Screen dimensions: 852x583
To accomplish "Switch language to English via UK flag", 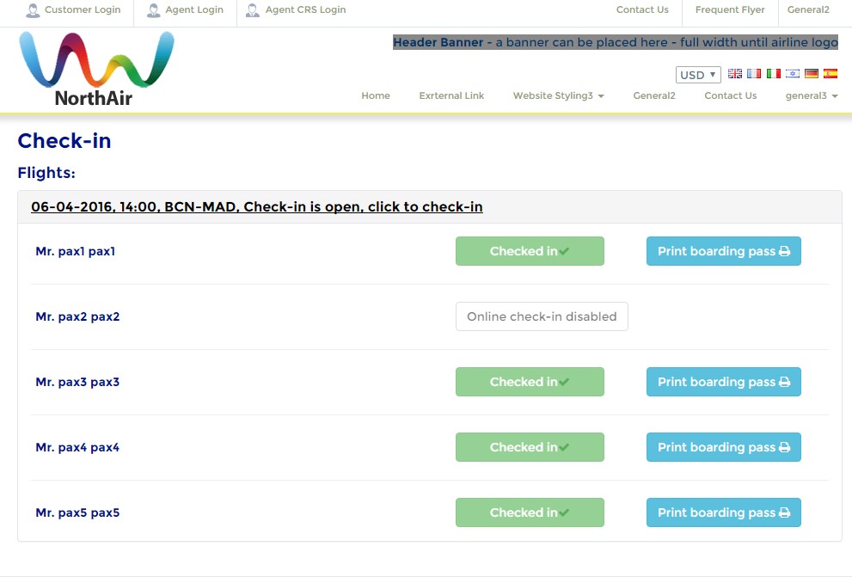I will pos(734,73).
